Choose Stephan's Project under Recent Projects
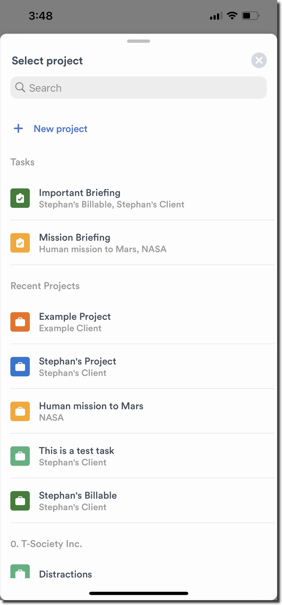Image resolution: width=282 pixels, height=605 pixels. [77, 367]
